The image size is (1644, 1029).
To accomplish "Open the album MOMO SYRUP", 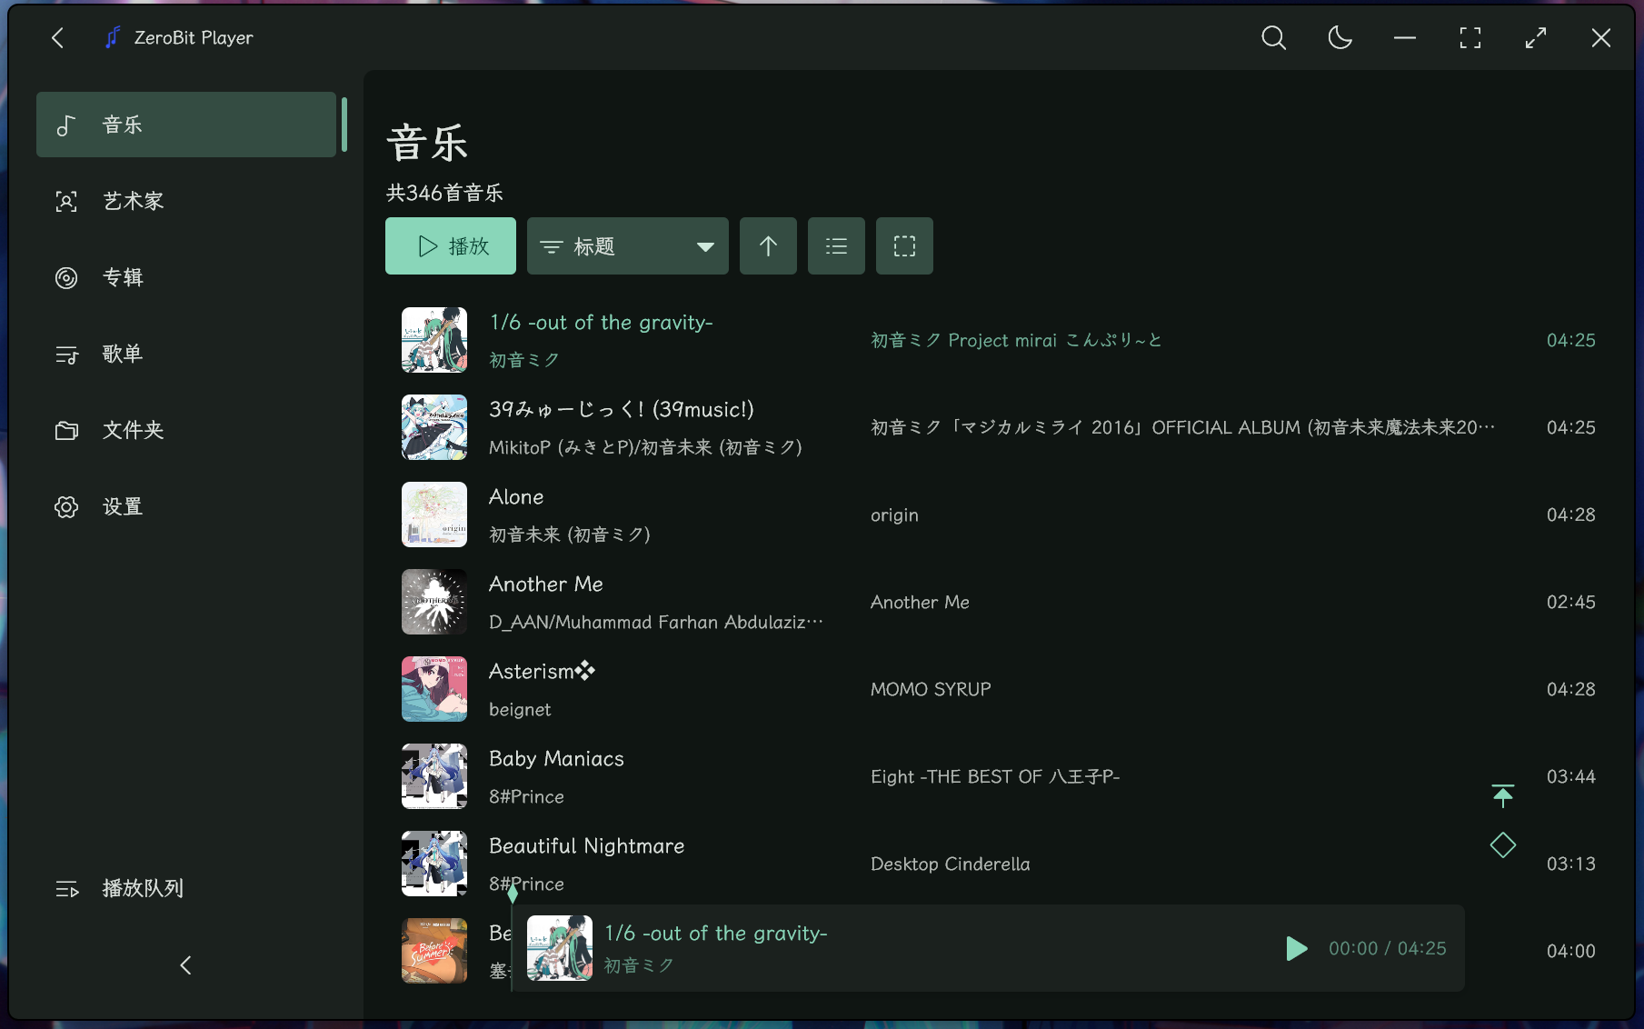I will [931, 689].
